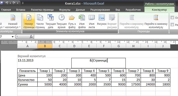This screenshot has height=96, width=178.
Task: Insert Имя файла element
Action: click(82, 21)
